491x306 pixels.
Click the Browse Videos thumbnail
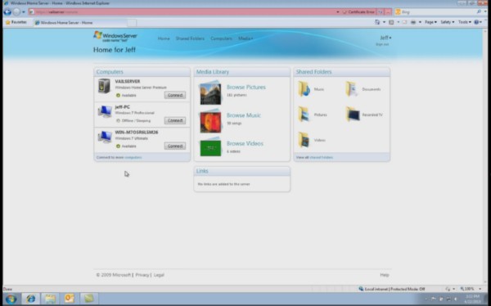210,147
